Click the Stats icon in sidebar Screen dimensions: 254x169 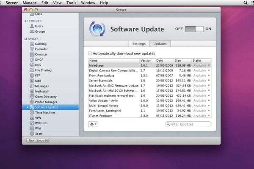[x=32, y=14]
